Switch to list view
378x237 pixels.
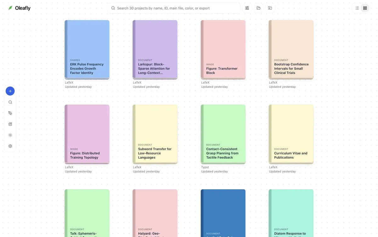(x=357, y=8)
